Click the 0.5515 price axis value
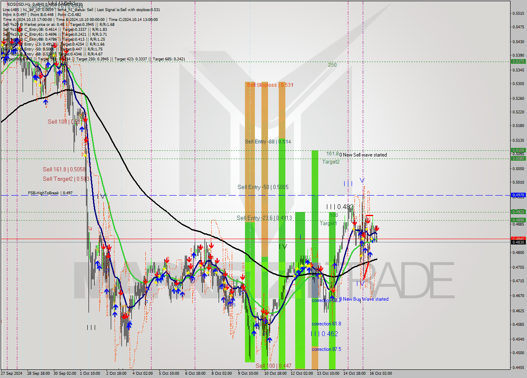The width and height of the screenshot is (527, 378). coord(518,14)
